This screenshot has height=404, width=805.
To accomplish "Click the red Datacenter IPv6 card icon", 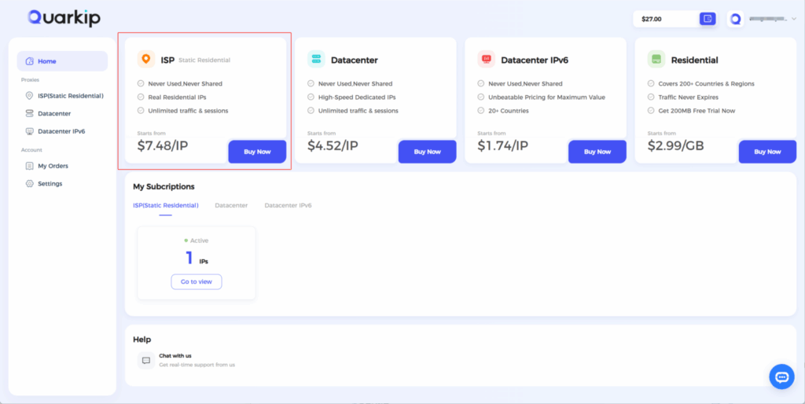I will click(x=486, y=59).
